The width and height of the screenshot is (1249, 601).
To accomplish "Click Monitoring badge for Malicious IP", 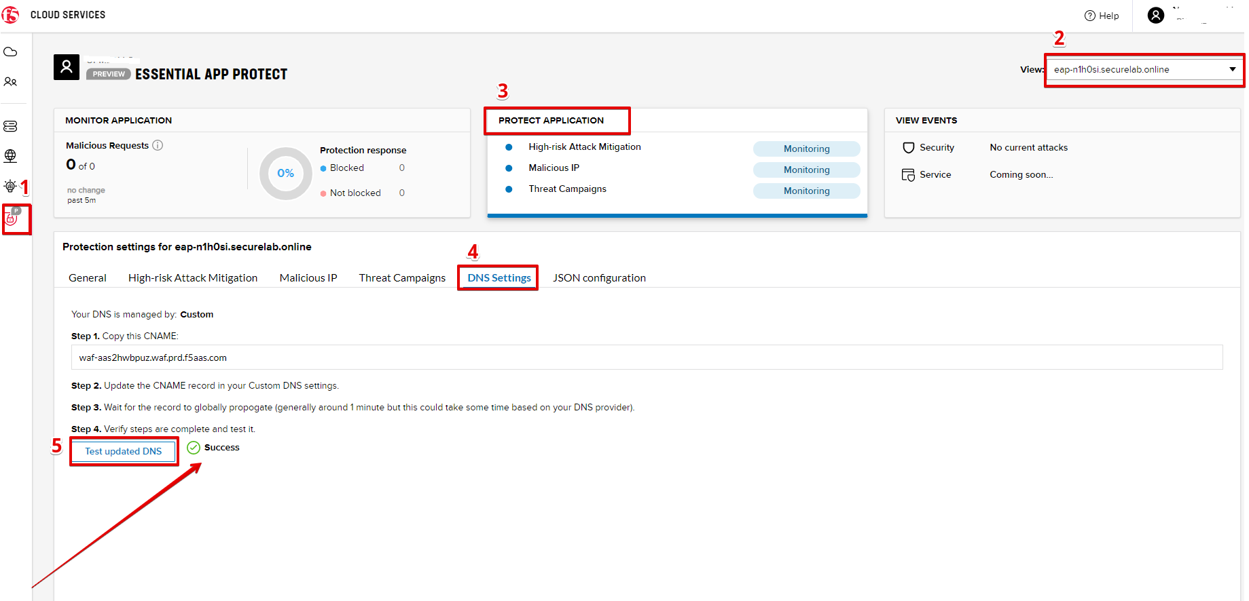I will (x=806, y=170).
